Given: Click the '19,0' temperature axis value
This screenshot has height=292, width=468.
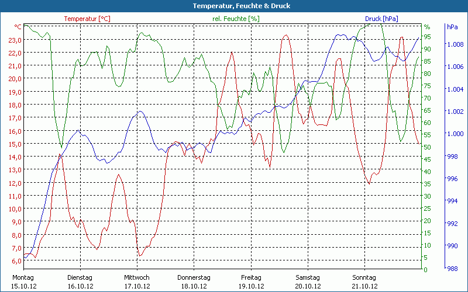Looking at the screenshot, I should 15,92.
